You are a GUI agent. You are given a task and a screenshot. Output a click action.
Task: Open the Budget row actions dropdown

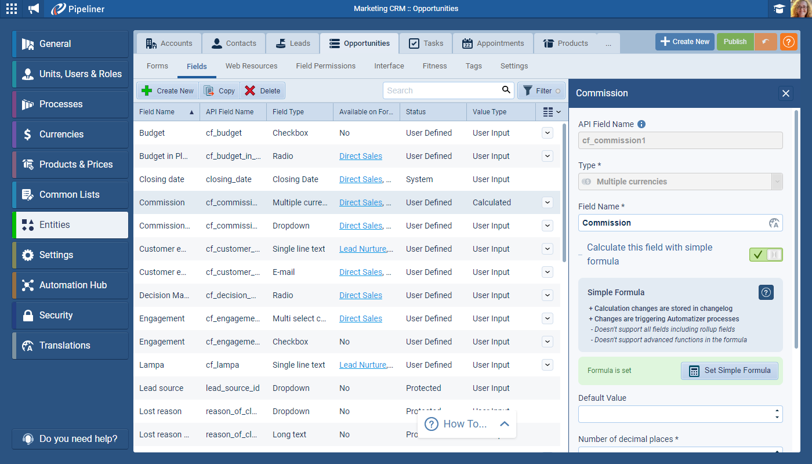click(547, 133)
